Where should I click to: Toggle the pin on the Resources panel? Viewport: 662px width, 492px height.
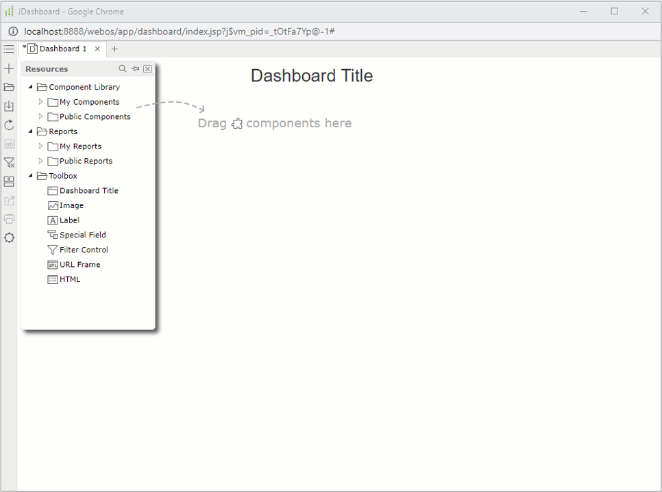(135, 68)
